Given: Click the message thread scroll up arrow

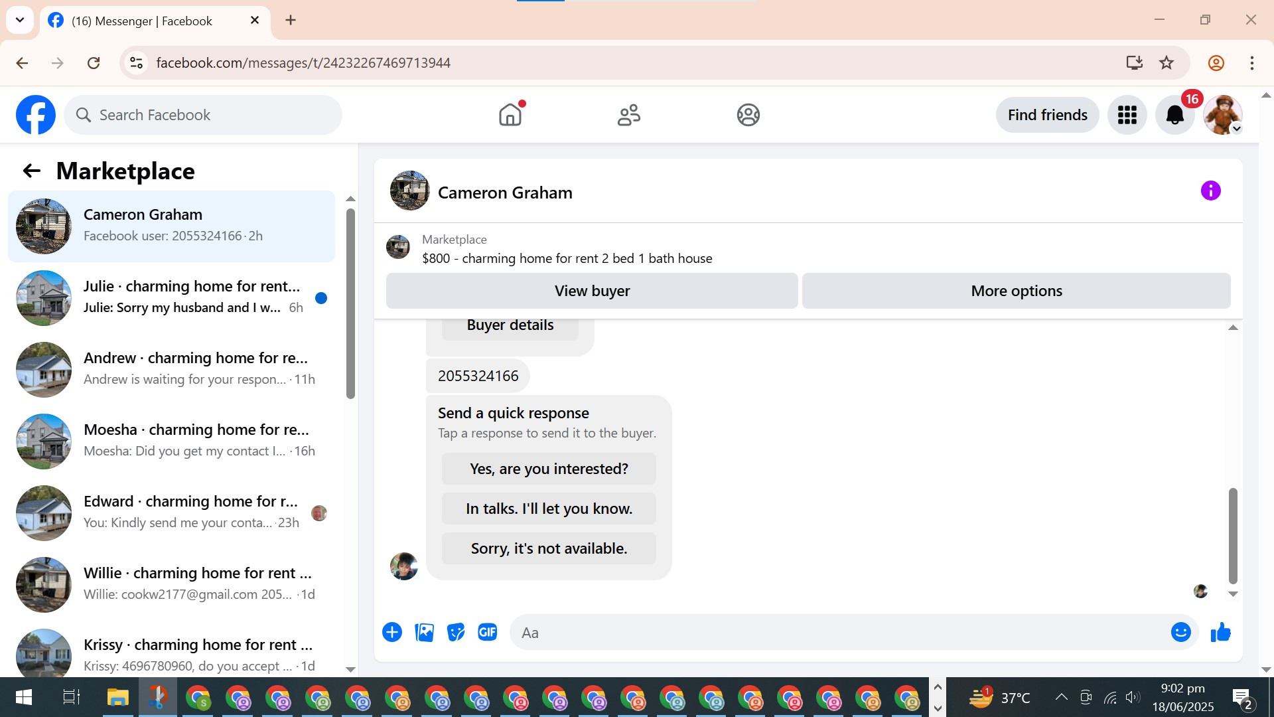Looking at the screenshot, I should click(1233, 327).
